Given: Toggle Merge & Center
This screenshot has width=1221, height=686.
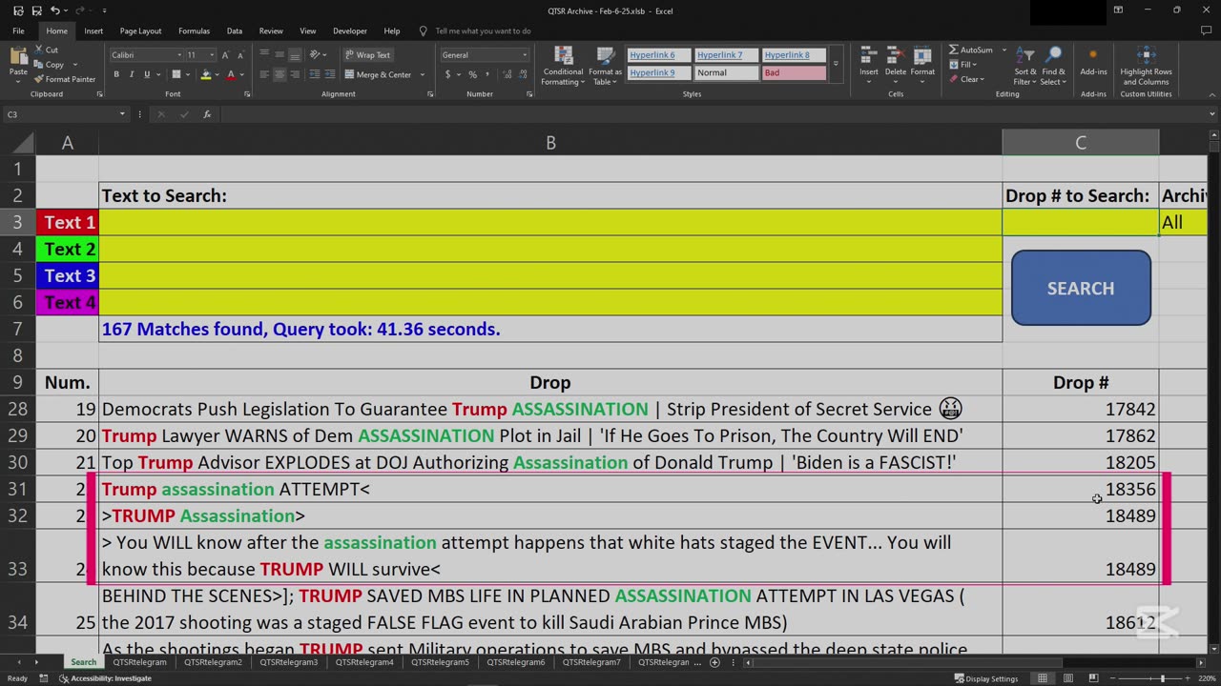Looking at the screenshot, I should pos(379,74).
